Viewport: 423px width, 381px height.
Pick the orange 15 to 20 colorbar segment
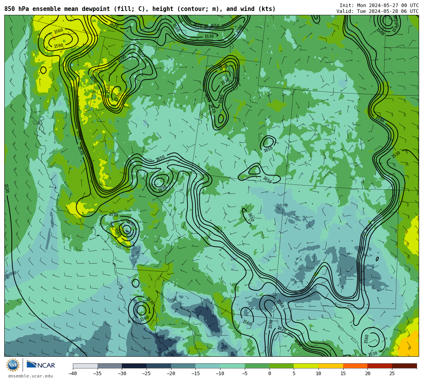pyautogui.click(x=355, y=366)
